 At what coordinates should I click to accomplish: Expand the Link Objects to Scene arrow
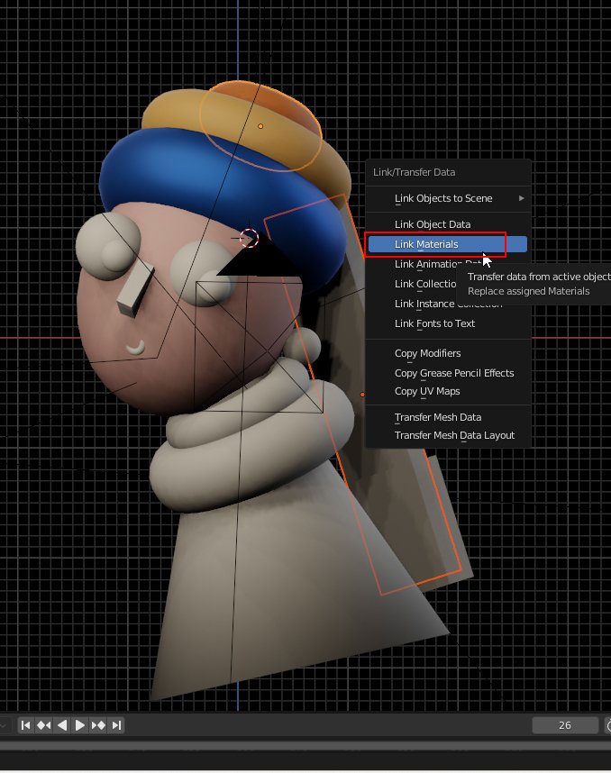pyautogui.click(x=521, y=198)
